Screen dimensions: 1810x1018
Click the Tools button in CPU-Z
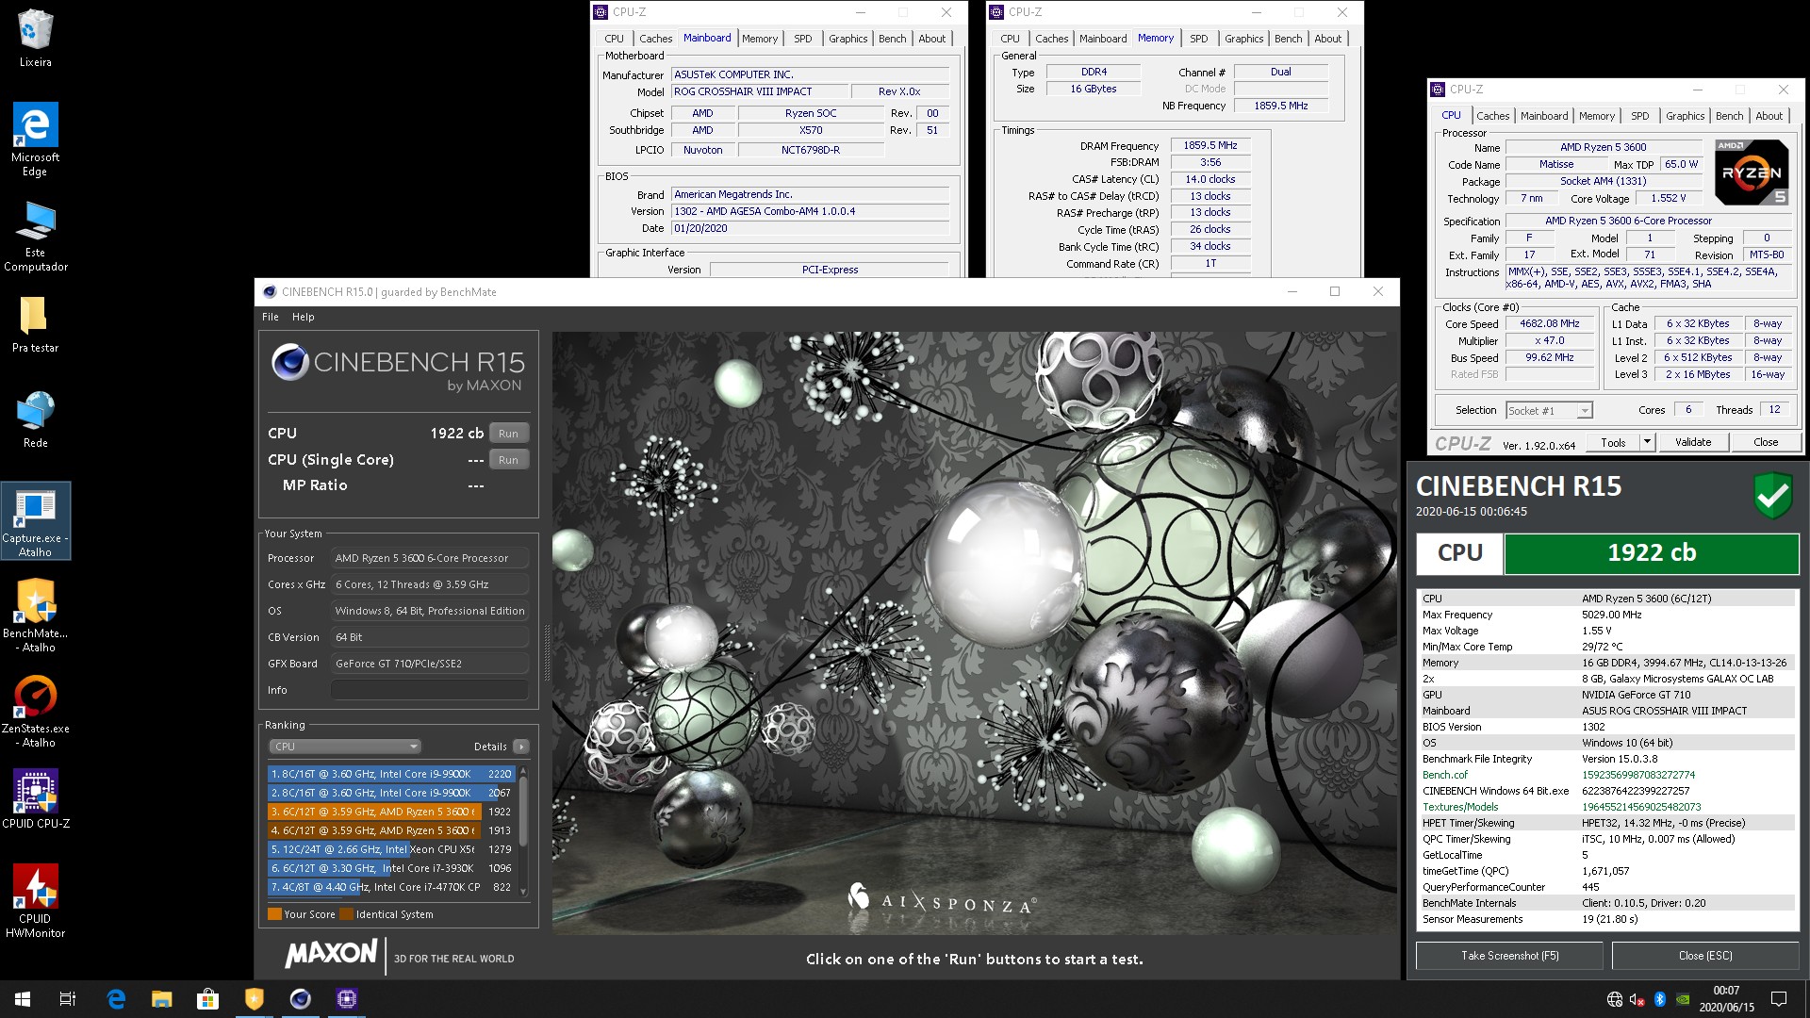1613,442
